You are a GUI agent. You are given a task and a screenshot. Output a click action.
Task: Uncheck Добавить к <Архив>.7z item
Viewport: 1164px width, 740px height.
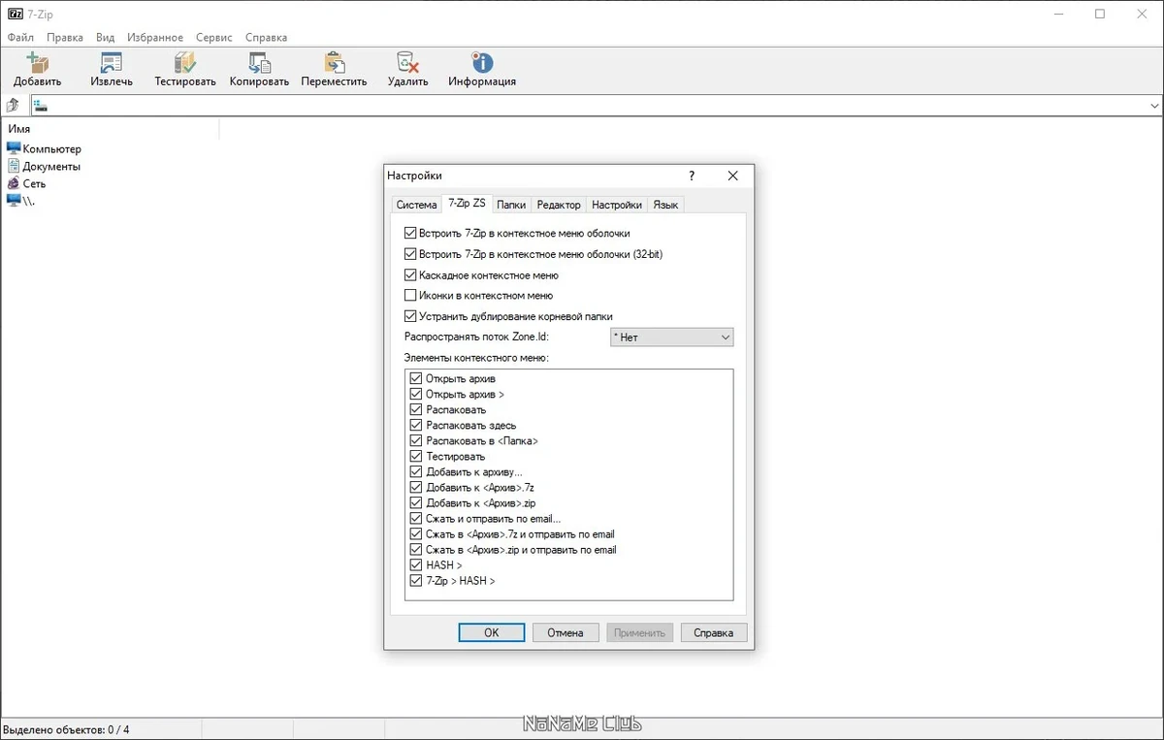pos(416,488)
